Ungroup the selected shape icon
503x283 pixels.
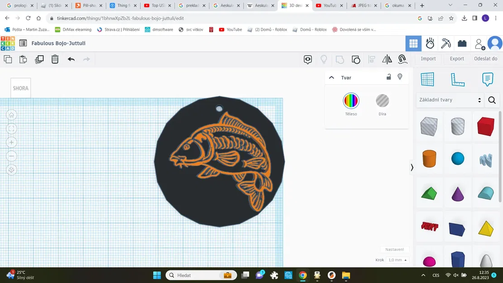pos(356,59)
